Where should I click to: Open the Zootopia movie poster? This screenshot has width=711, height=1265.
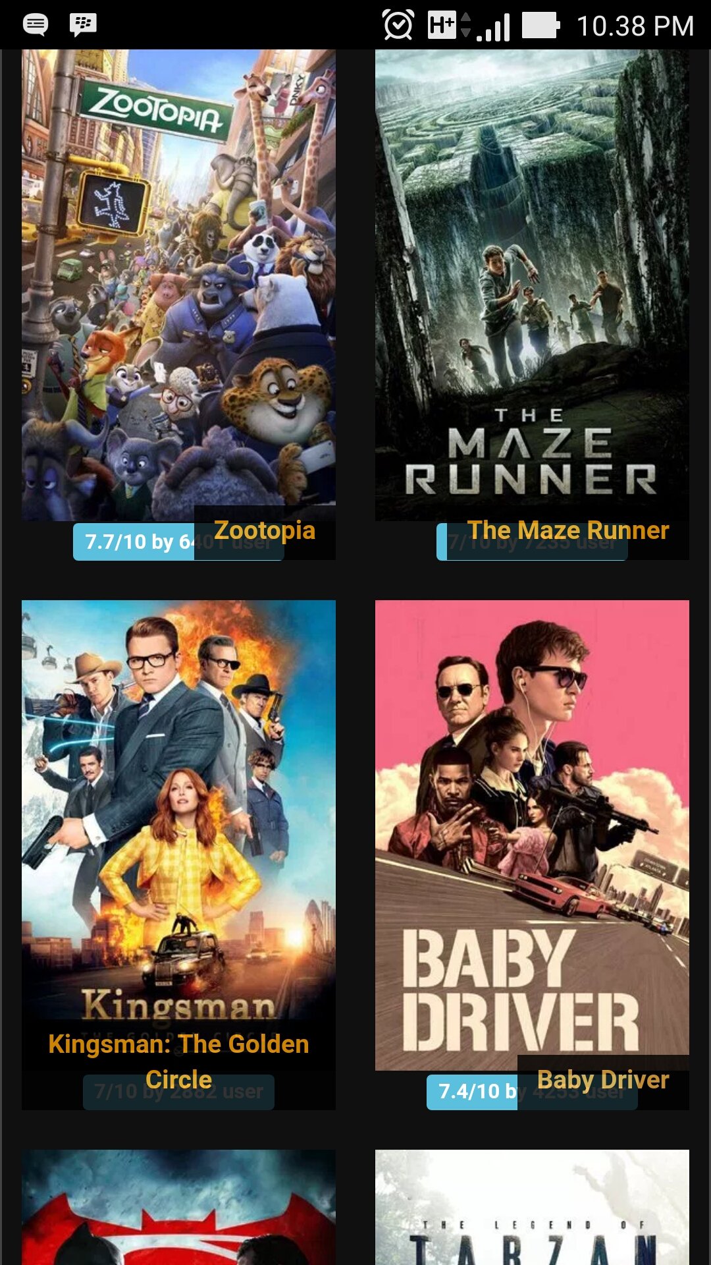[178, 285]
